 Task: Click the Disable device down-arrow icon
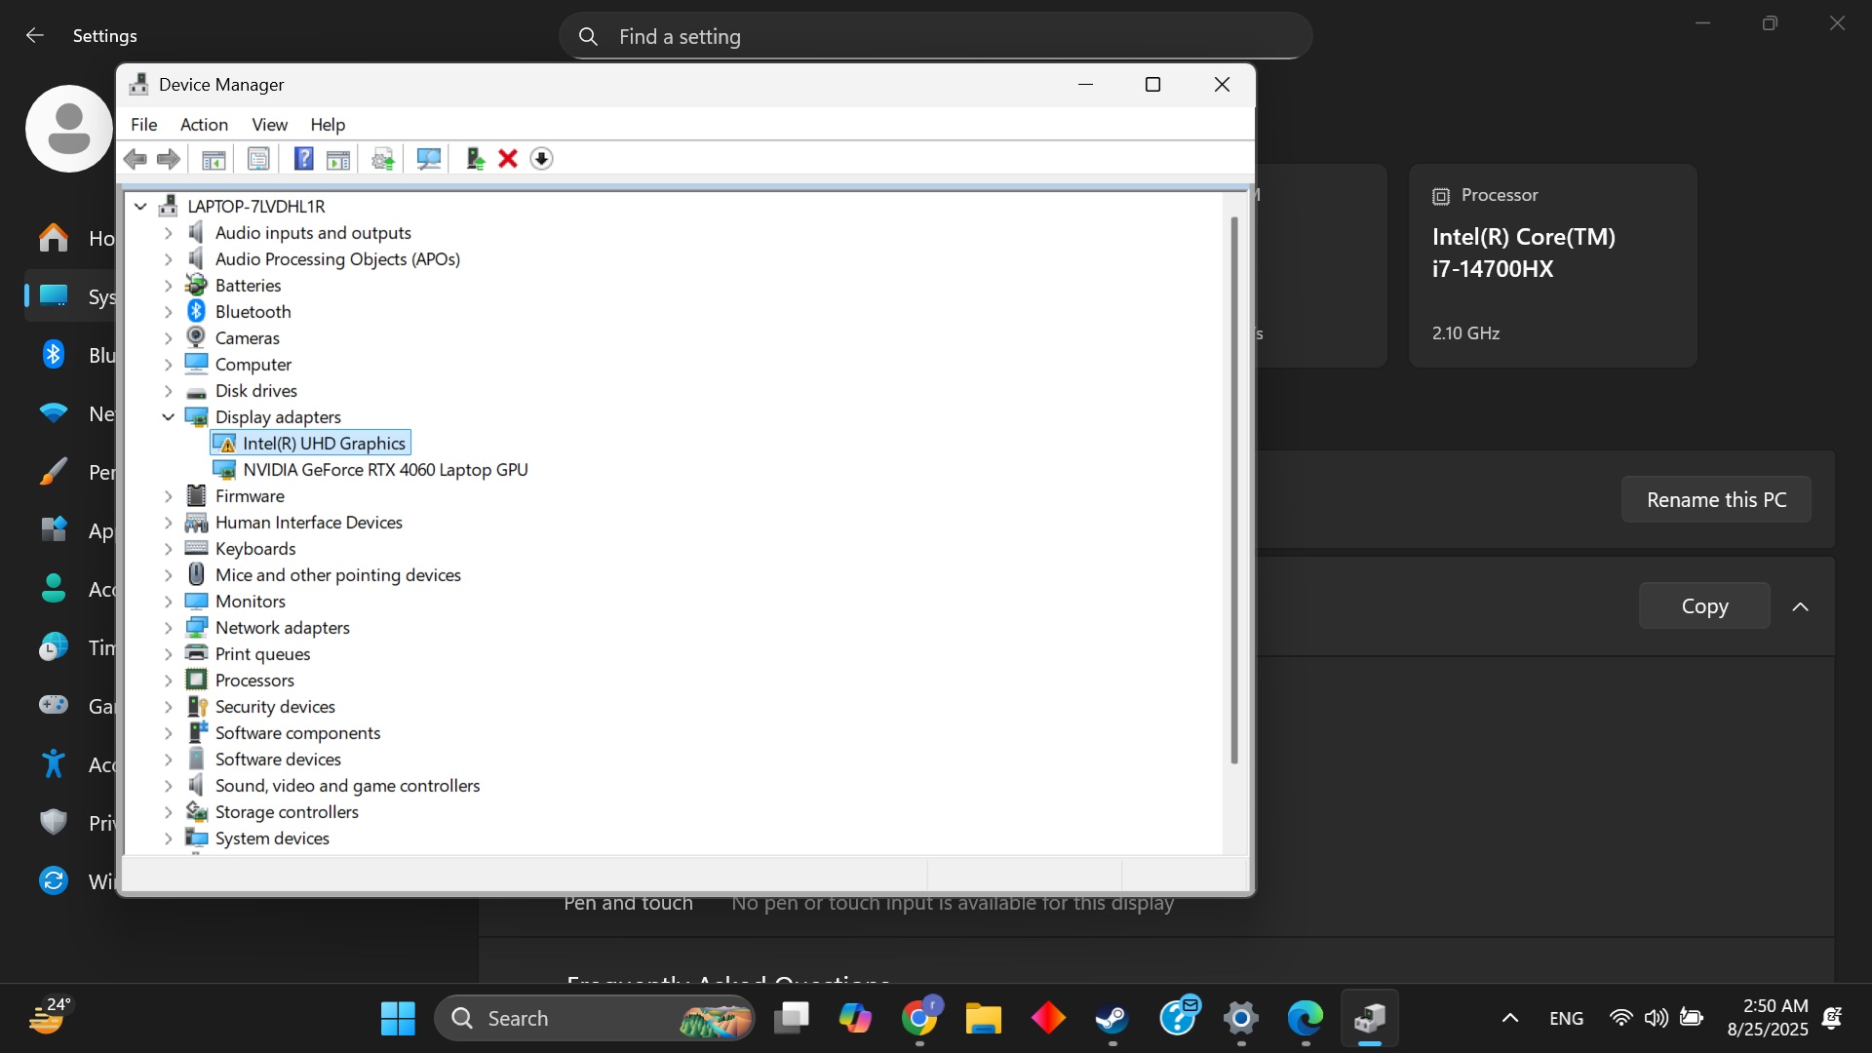tap(541, 159)
